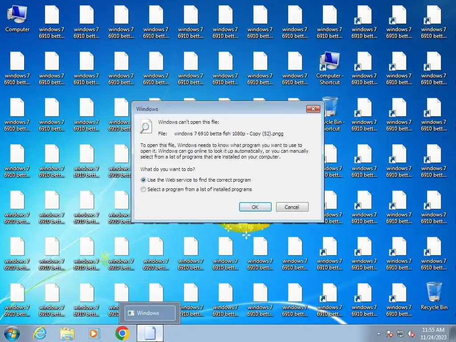Click the 'Windows' taskbar preview thumbnail
Image resolution: width=456 pixels, height=342 pixels.
click(150, 313)
